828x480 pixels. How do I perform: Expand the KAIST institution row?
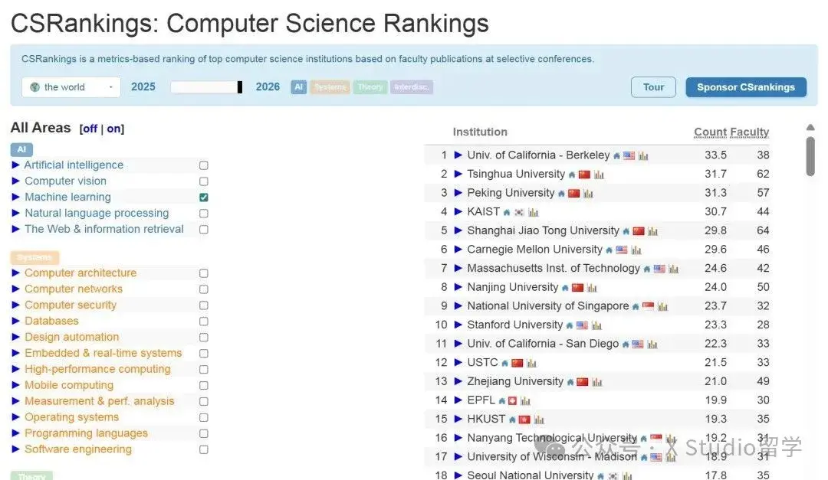click(x=458, y=212)
